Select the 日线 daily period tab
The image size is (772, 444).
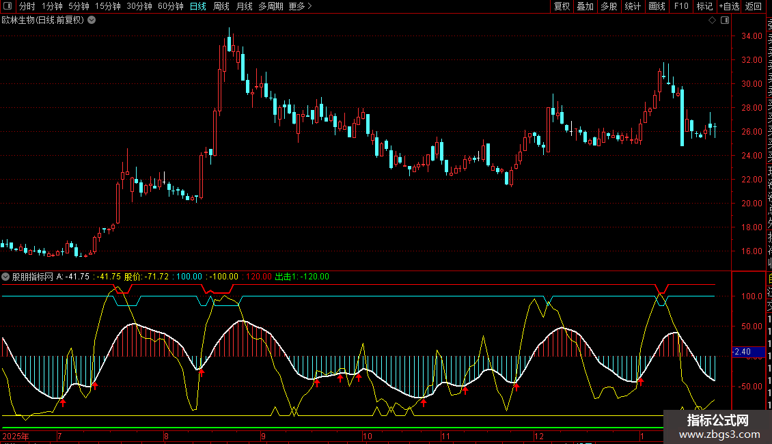[x=197, y=7]
